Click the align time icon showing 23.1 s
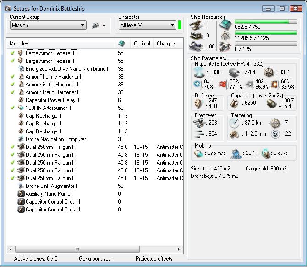The height and width of the screenshot is (267, 307). click(x=236, y=153)
